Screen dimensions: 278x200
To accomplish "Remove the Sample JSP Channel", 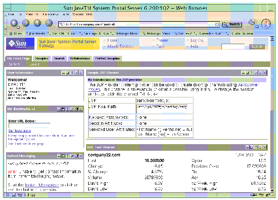I will click(x=265, y=73).
